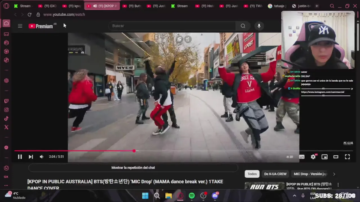The image size is (360, 202).
Task: Select 'MIC Drop - Versión jap' chip
Action: 310,174
